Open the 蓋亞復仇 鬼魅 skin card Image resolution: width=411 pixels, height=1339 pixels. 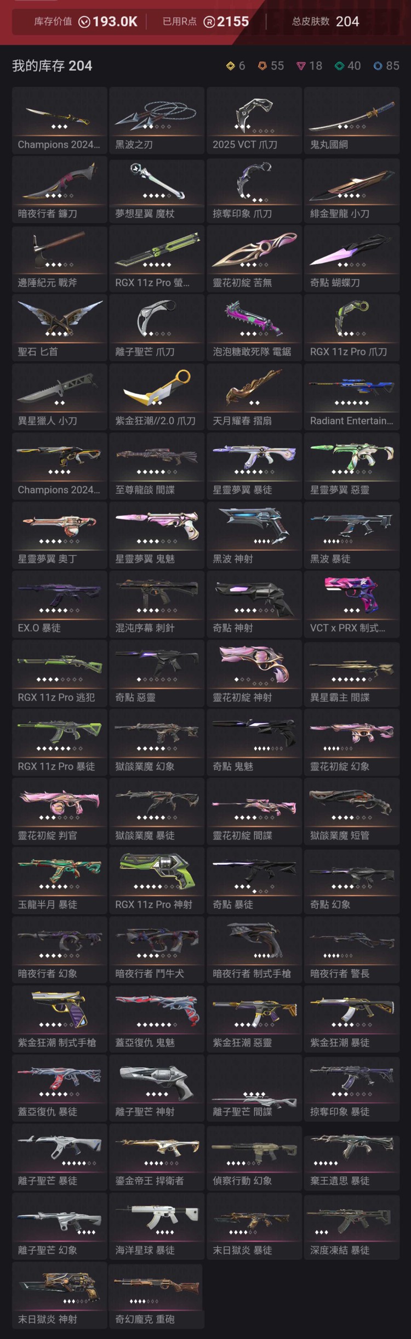pyautogui.click(x=157, y=1019)
